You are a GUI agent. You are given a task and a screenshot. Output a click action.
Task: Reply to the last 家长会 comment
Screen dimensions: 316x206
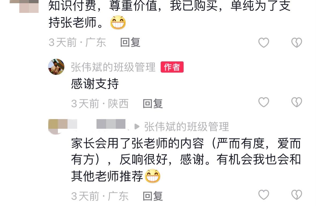point(153,196)
